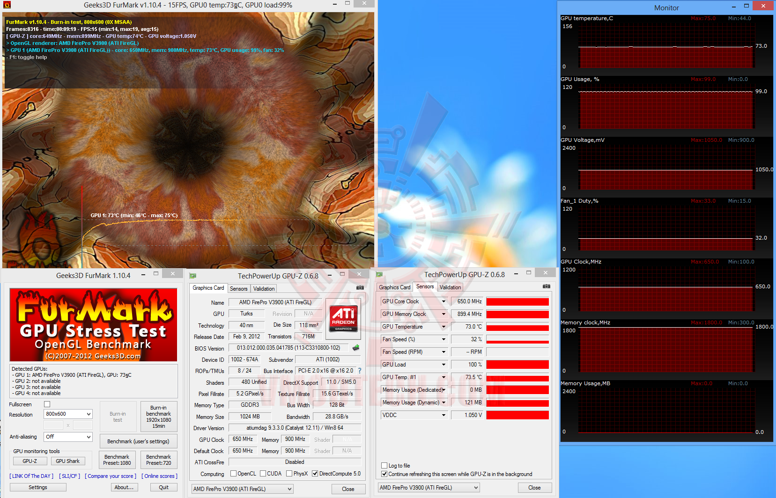Switch to Graphics Card tab in left GPU-Z window
Image resolution: width=776 pixels, height=498 pixels.
point(208,288)
